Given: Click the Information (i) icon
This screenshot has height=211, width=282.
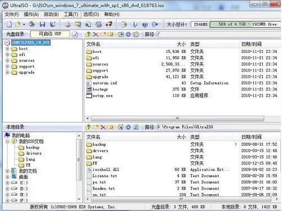Looking at the screenshot, I should pyautogui.click(x=135, y=24).
